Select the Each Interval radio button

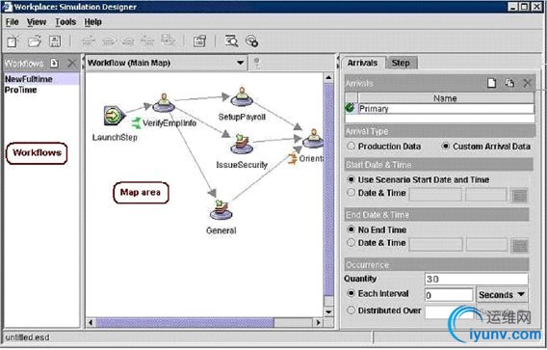(x=351, y=294)
